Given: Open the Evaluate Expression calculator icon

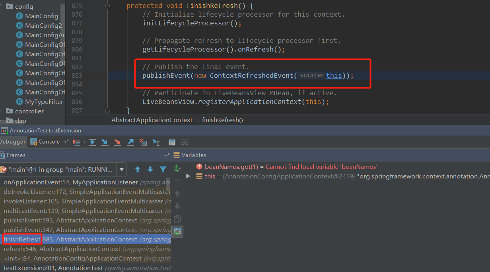Looking at the screenshot, I should pyautogui.click(x=172, y=142).
